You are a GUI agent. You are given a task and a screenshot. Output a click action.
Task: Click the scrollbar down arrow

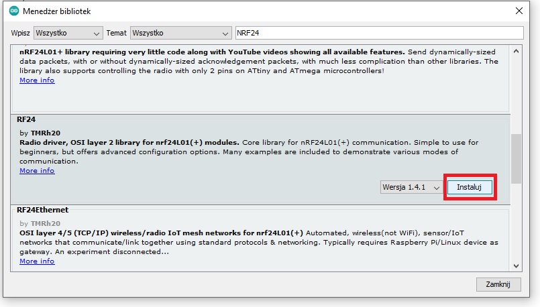516,265
